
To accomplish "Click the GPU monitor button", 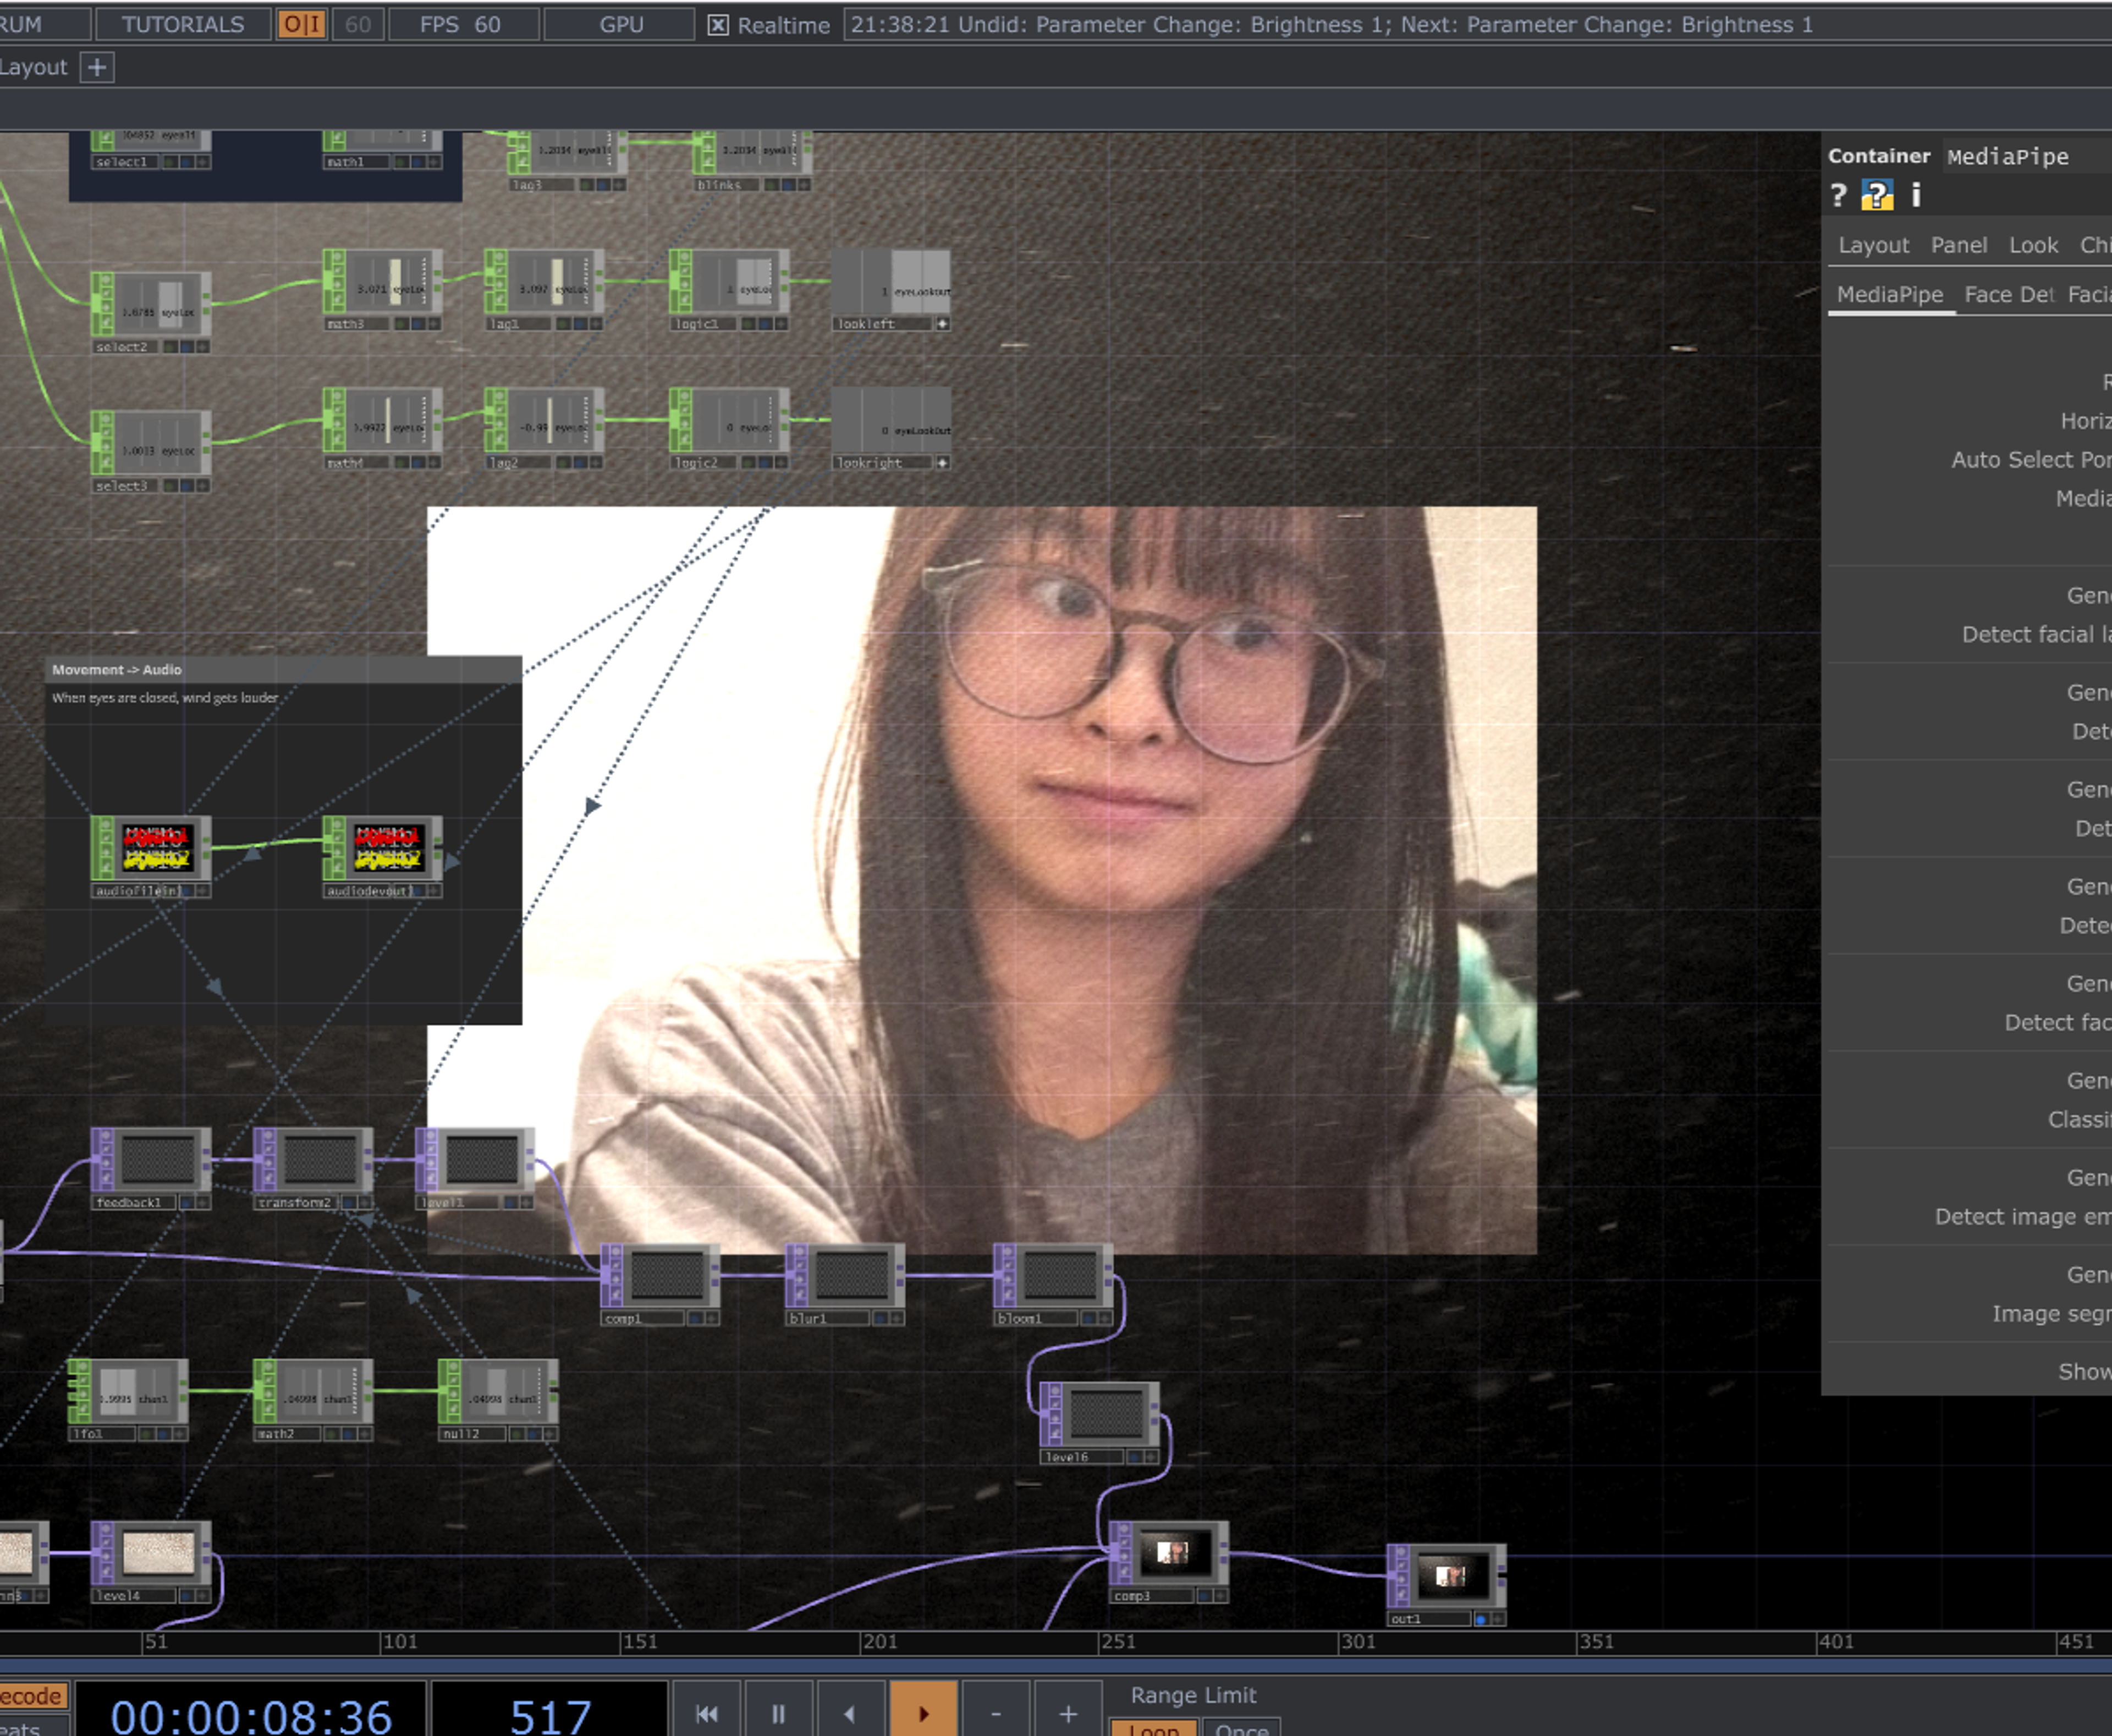I will tap(621, 24).
